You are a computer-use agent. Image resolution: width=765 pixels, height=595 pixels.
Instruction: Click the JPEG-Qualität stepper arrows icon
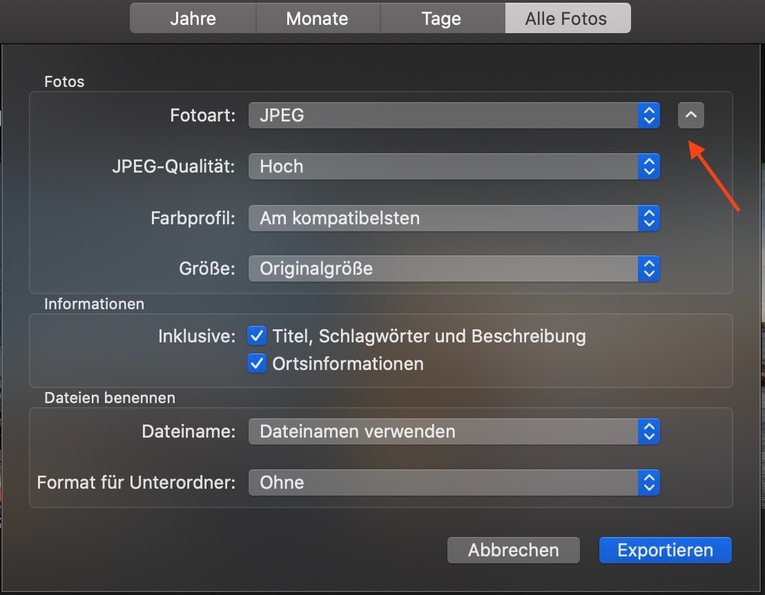648,166
